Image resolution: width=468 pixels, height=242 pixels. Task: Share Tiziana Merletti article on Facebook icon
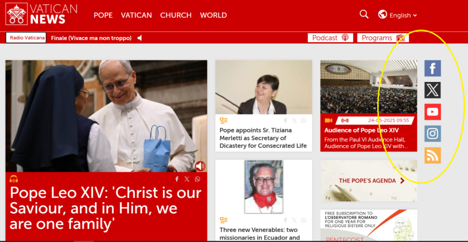tap(285, 120)
